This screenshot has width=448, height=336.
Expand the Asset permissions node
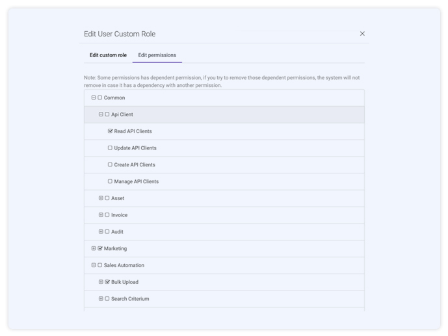tap(101, 198)
